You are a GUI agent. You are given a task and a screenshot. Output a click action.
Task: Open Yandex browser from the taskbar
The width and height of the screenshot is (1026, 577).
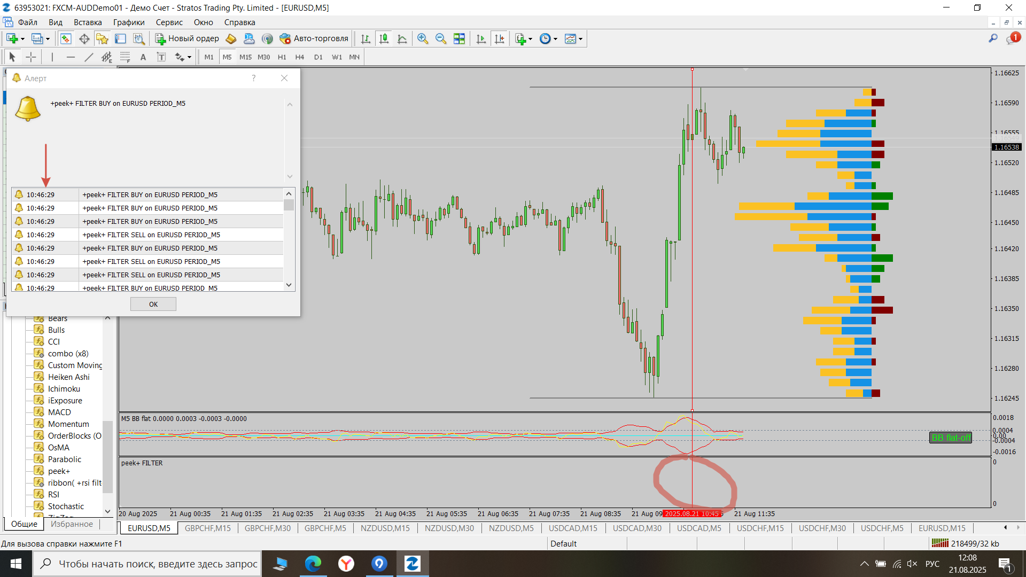click(346, 564)
